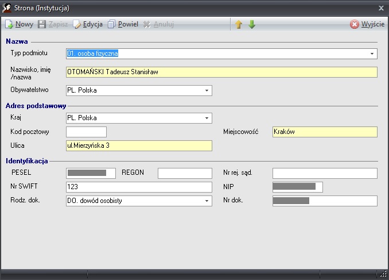This screenshot has width=389, height=280.
Task: Go to previous record with up arrow
Action: [x=239, y=25]
